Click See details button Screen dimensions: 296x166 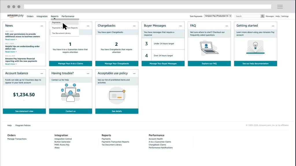click(117, 111)
